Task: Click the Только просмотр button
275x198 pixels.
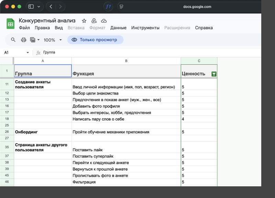Action: point(96,40)
